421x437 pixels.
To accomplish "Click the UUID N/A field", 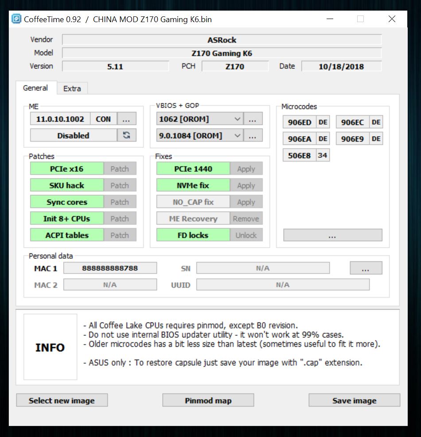I will click(283, 285).
